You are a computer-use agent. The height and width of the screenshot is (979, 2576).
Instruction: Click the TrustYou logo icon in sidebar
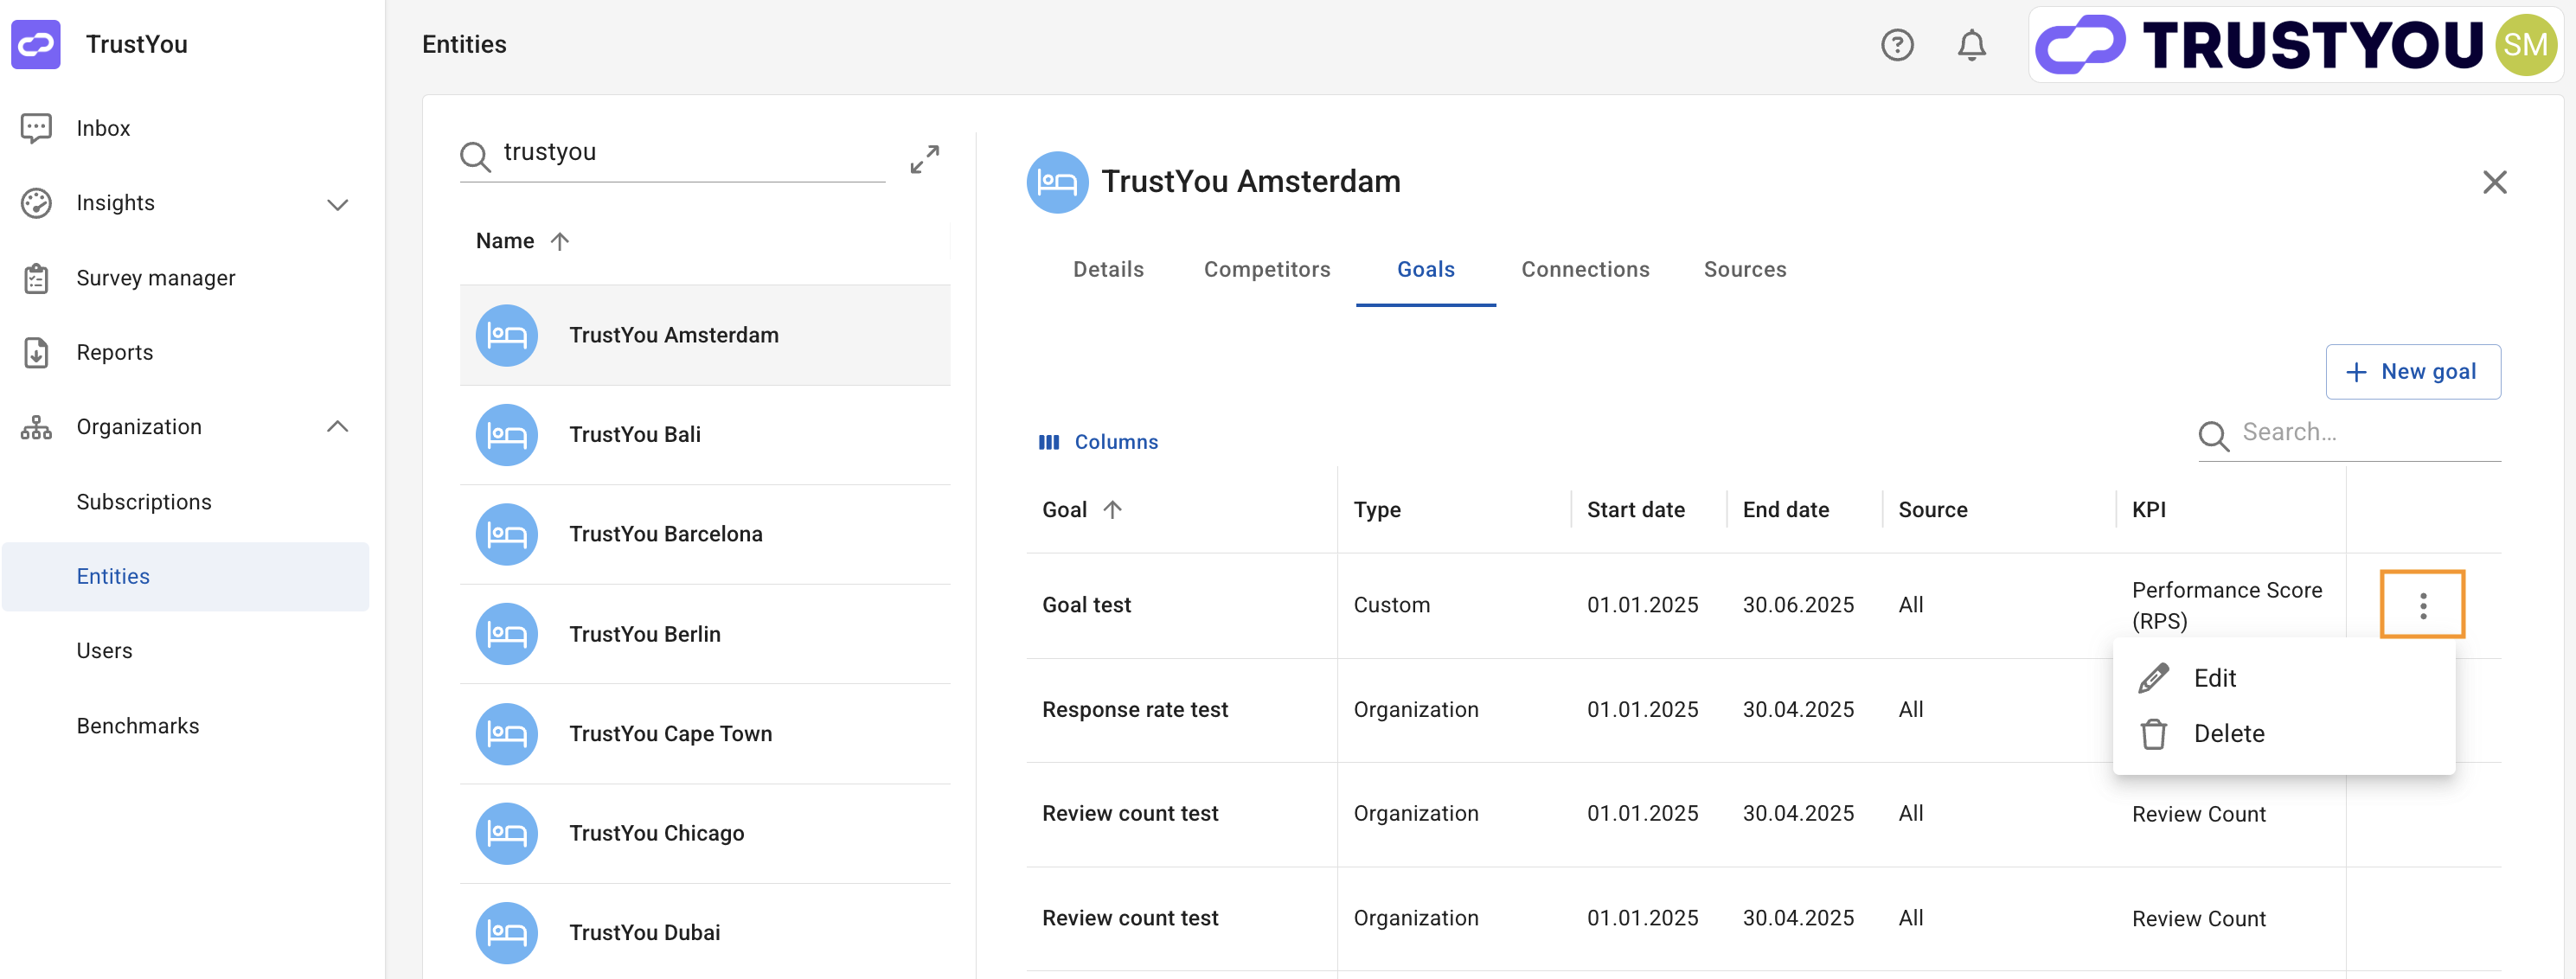coord(36,44)
